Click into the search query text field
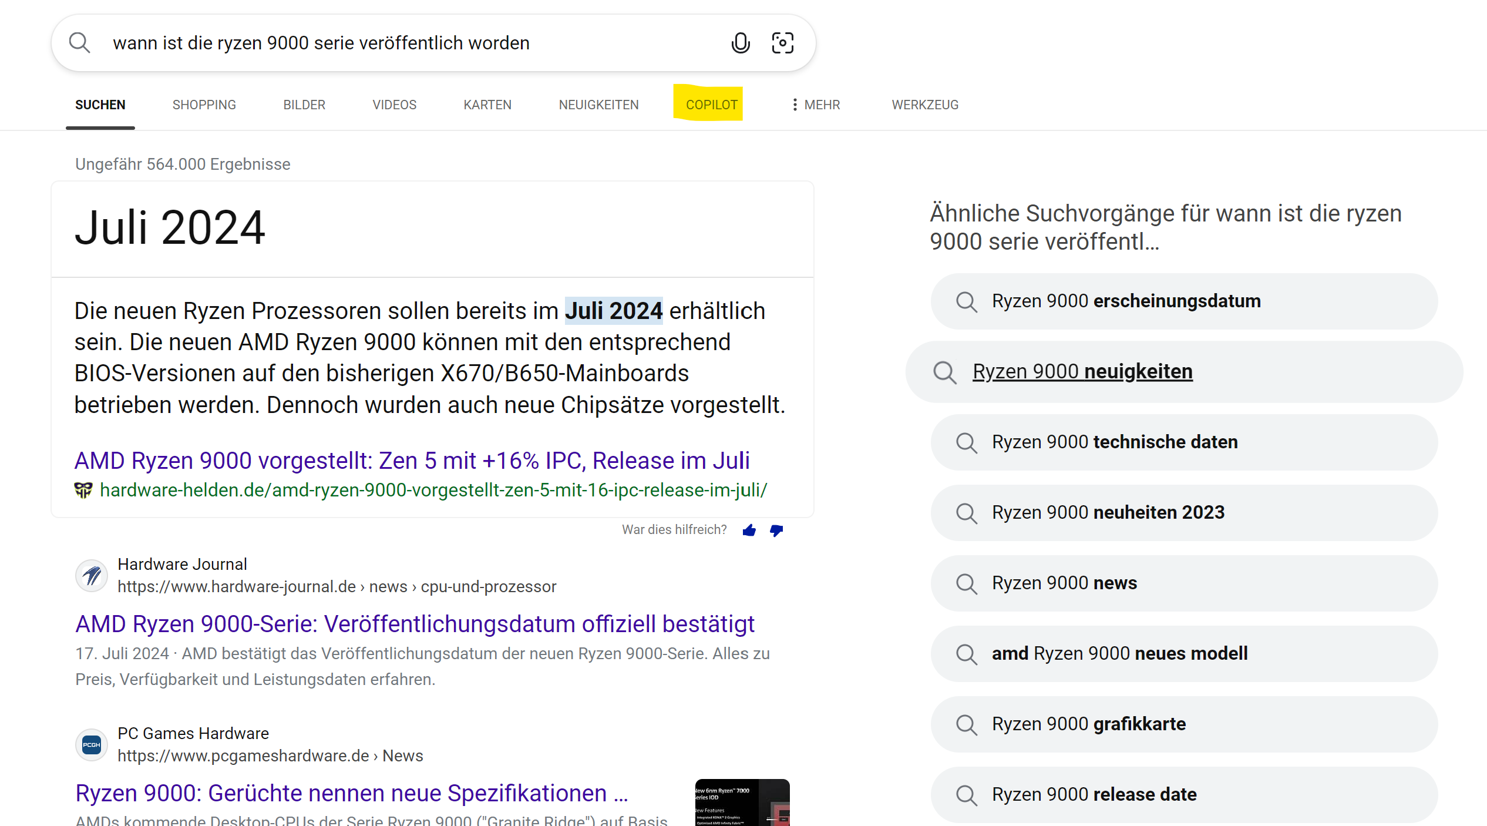The image size is (1487, 826). (411, 43)
